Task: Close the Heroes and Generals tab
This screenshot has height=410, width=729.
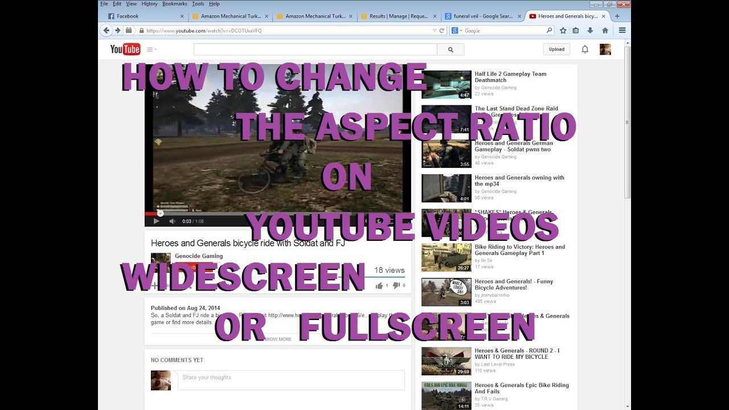Action: (x=604, y=17)
